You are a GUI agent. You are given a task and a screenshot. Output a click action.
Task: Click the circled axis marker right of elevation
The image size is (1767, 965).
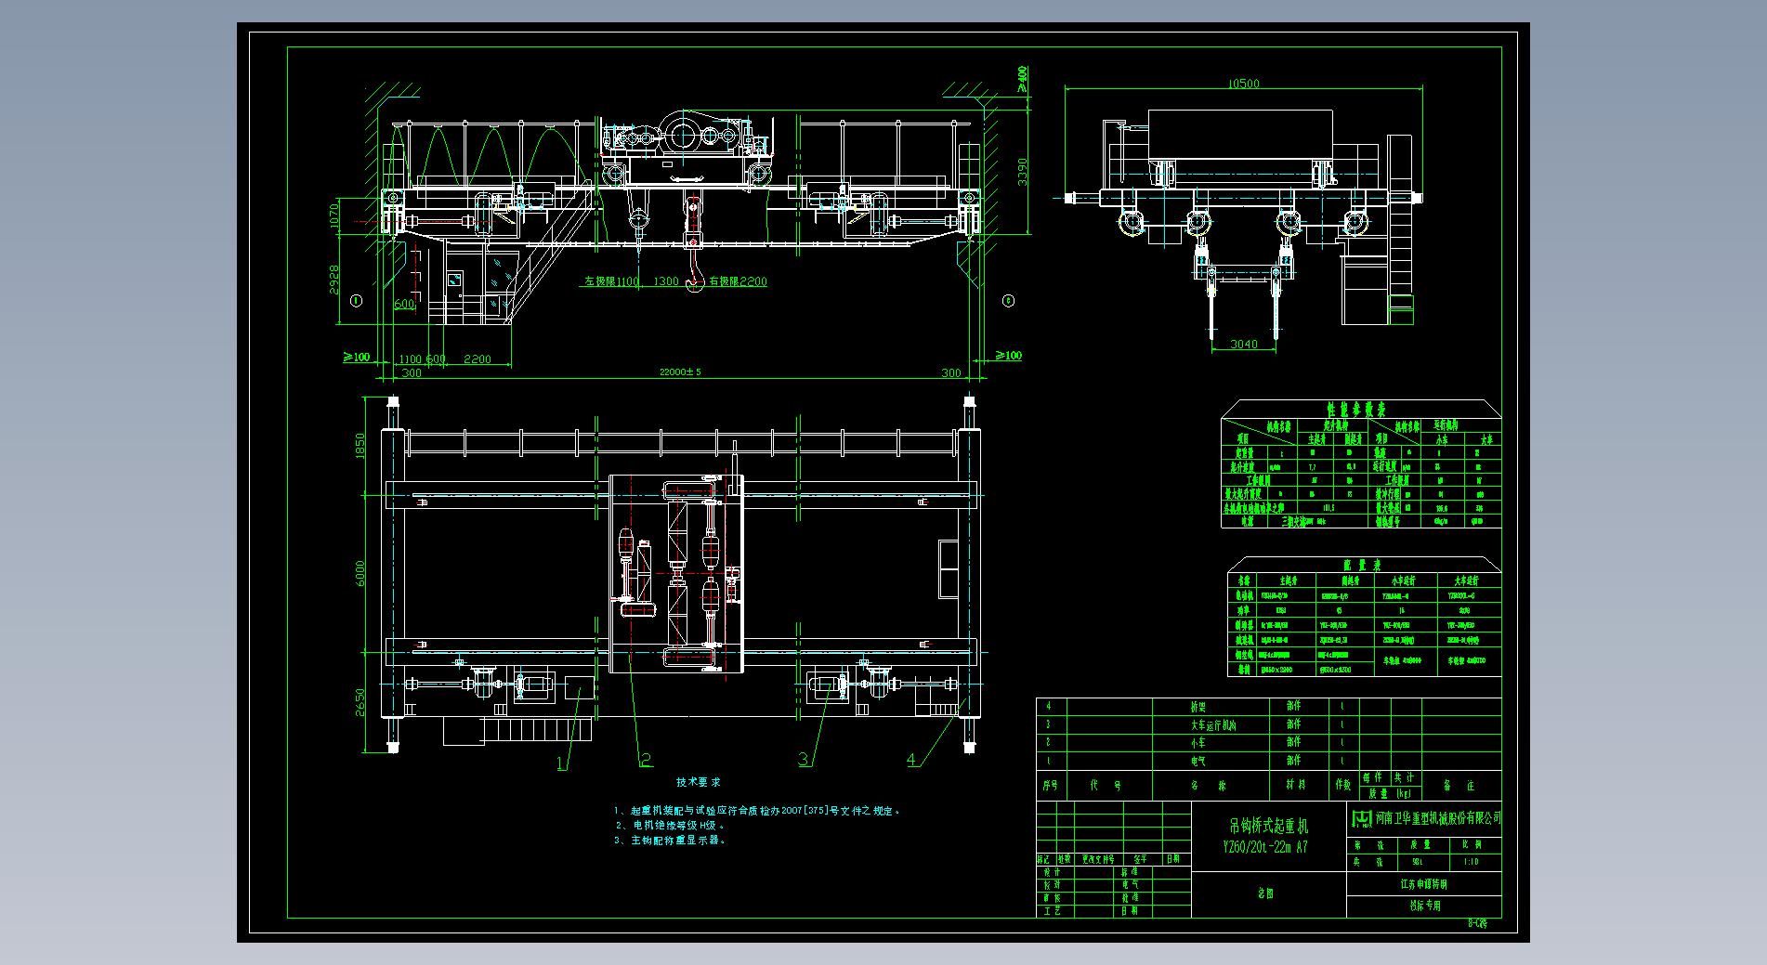point(1009,301)
